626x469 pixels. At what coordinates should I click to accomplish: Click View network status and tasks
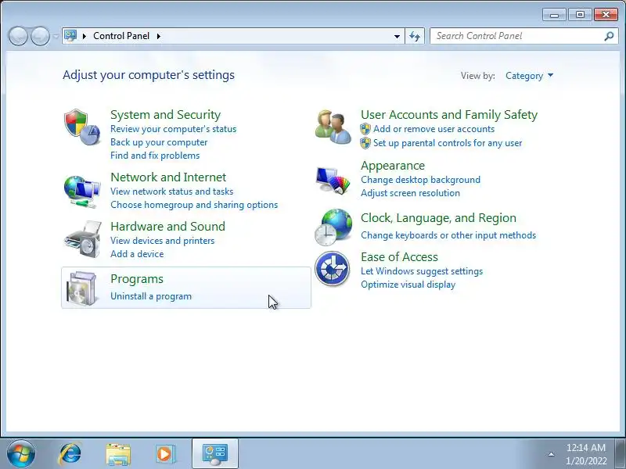tap(171, 191)
